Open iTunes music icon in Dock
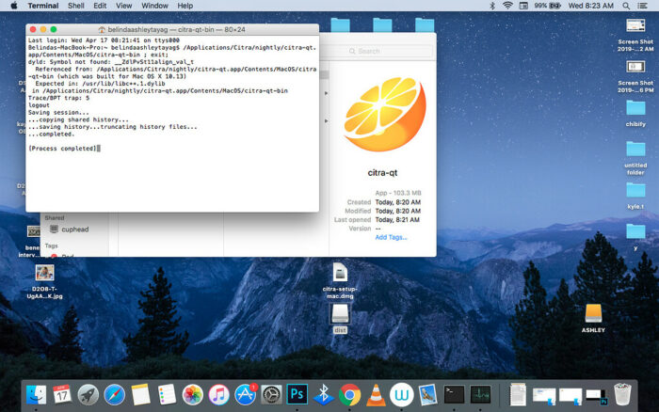659x412 pixels. (218, 395)
